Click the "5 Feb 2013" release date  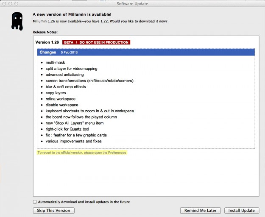point(69,53)
